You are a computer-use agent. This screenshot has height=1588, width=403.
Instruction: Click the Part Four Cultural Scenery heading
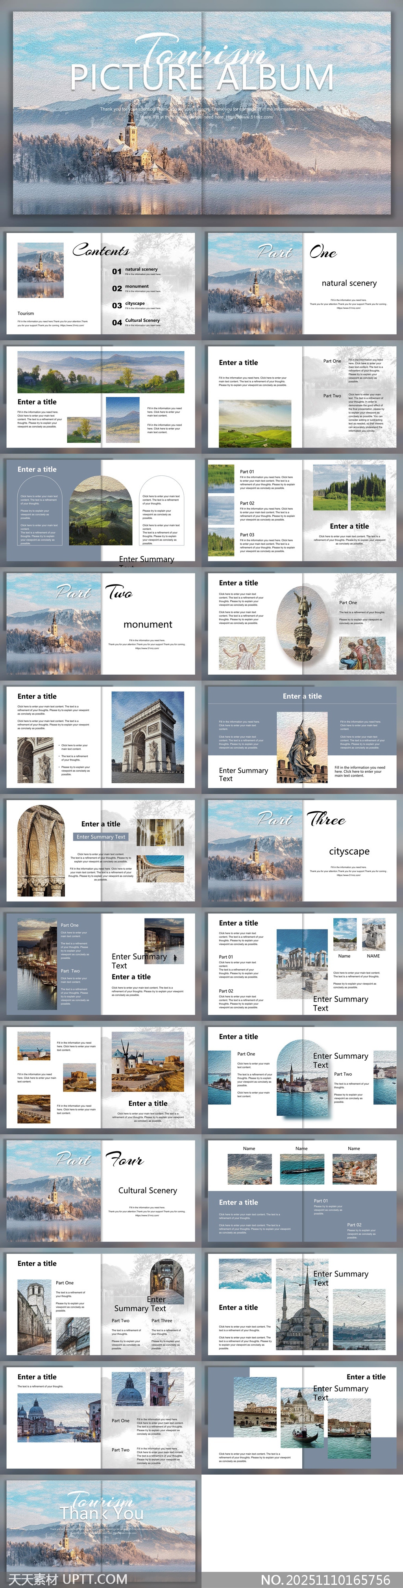147,1190
